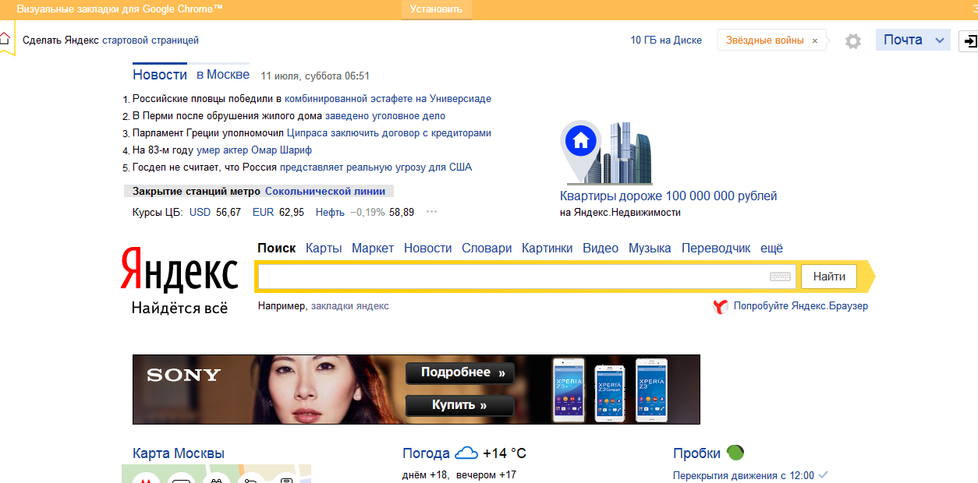Open news on реальную угрозу для США
The image size is (978, 483).
click(x=376, y=167)
